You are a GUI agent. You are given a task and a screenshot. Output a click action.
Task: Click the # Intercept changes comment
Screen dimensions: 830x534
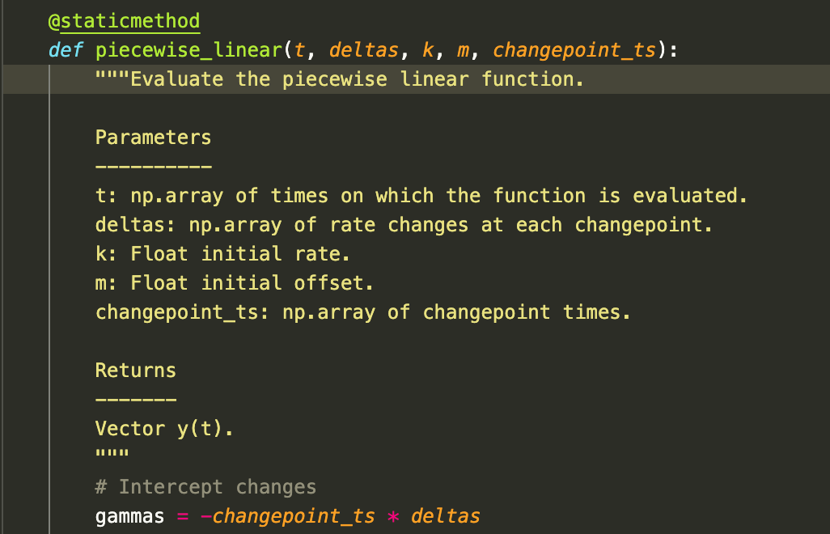[x=205, y=487]
